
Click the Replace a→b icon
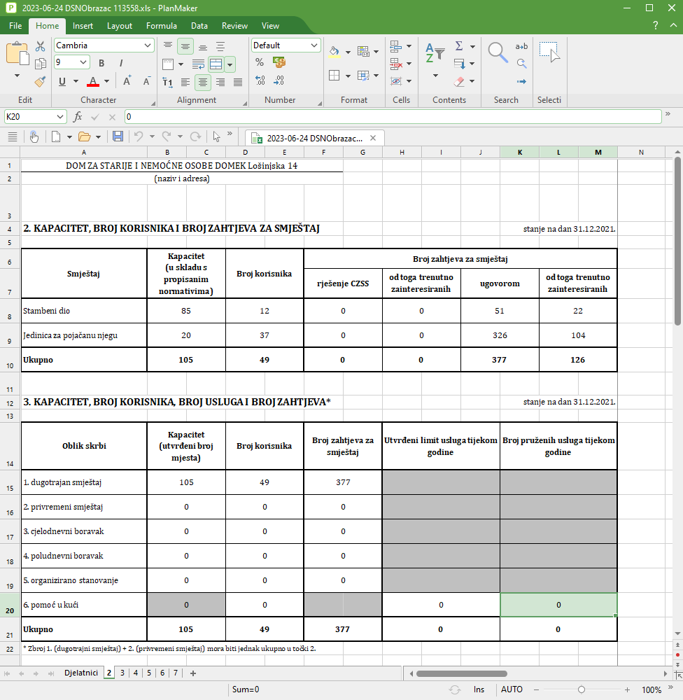pyautogui.click(x=521, y=46)
